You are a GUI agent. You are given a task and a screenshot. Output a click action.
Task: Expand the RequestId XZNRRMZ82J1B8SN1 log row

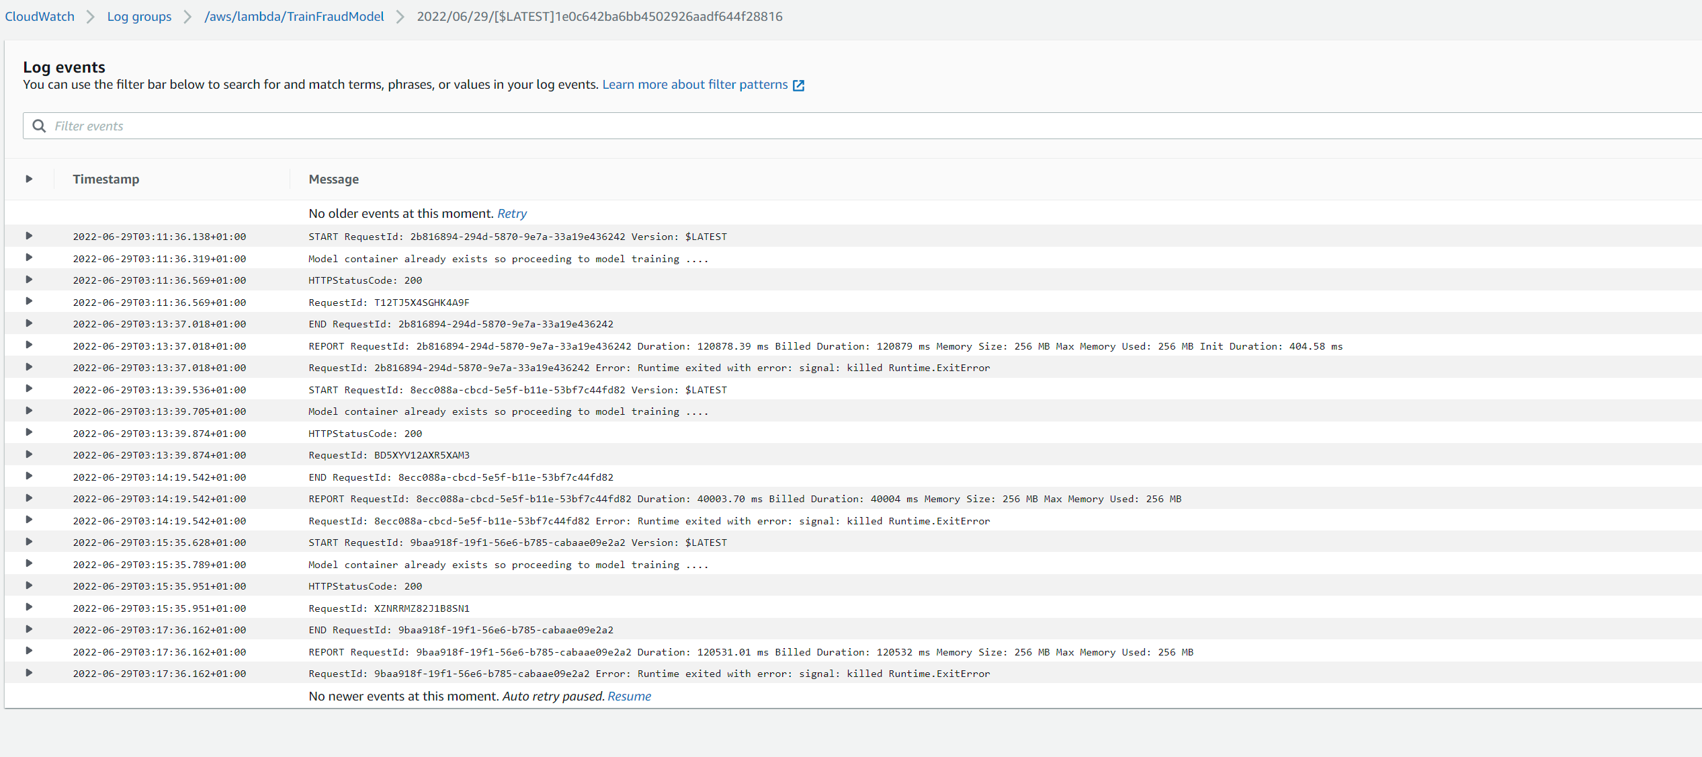click(29, 608)
